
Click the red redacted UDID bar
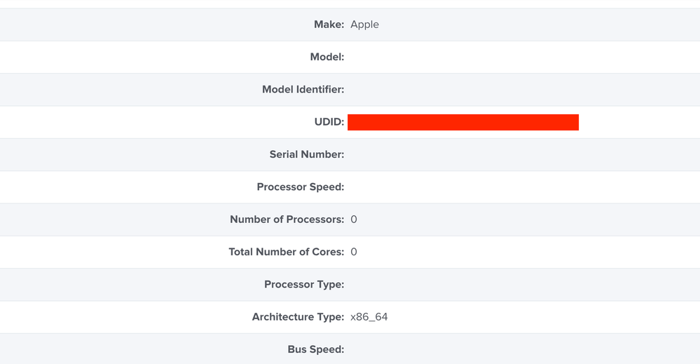click(x=463, y=122)
